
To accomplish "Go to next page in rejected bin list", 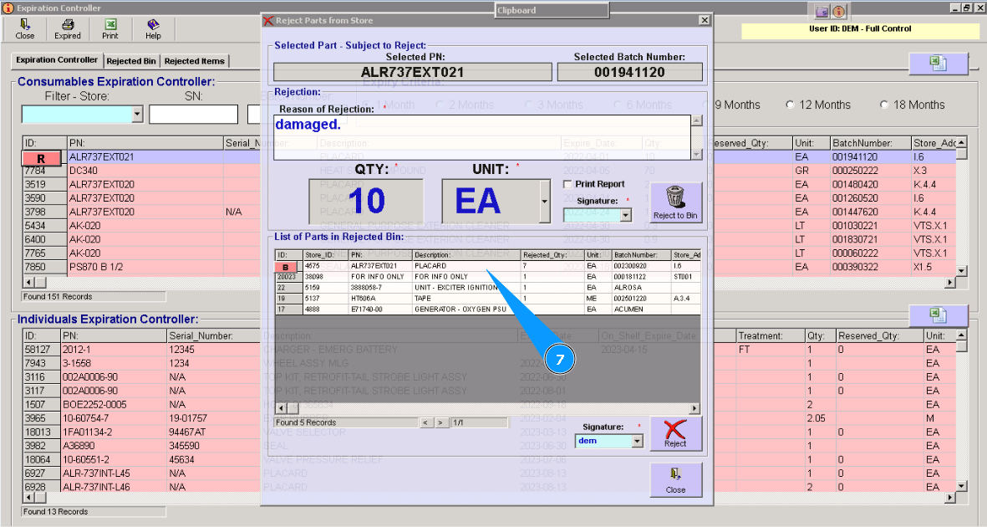I will click(440, 422).
